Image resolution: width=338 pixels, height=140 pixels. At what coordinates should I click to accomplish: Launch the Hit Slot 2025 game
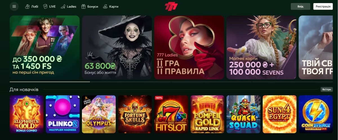click(171, 114)
